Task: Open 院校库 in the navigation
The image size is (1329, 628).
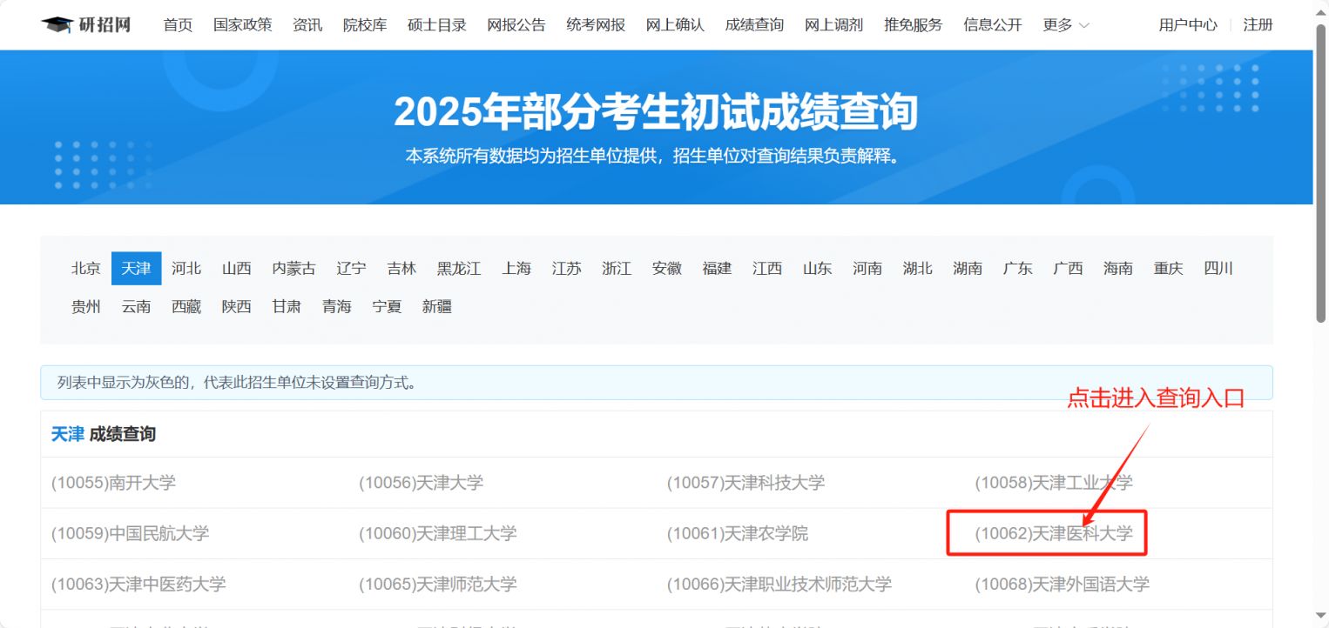Action: pos(365,25)
